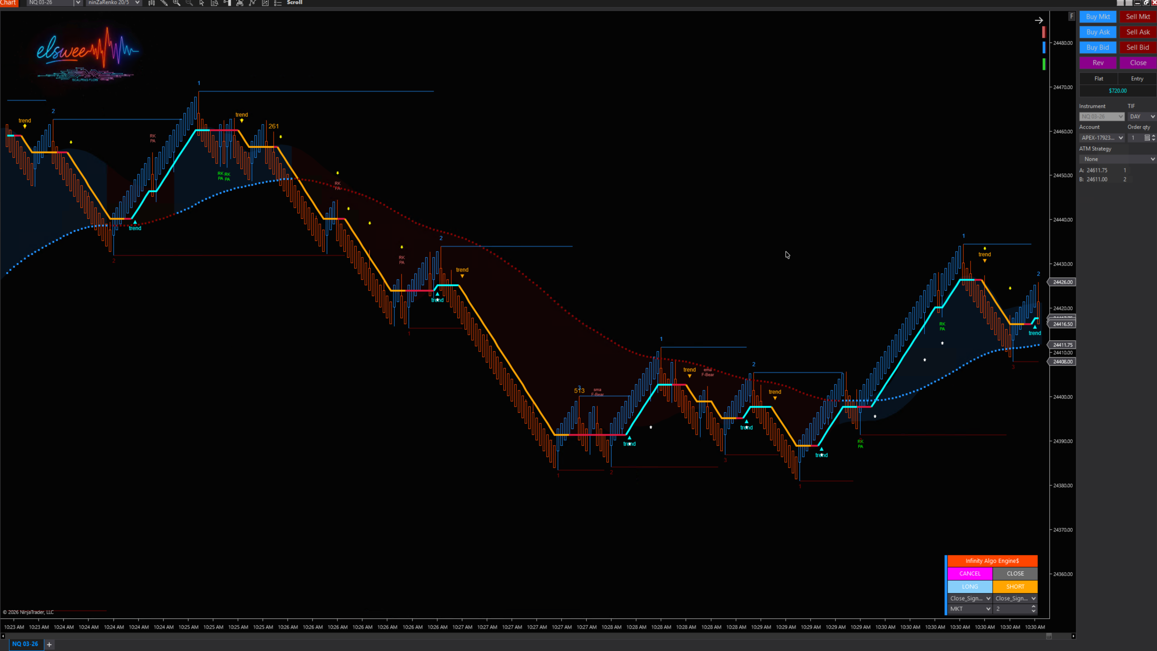The height and width of the screenshot is (651, 1157).
Task: Open the MKT order type dropdown
Action: (x=969, y=609)
